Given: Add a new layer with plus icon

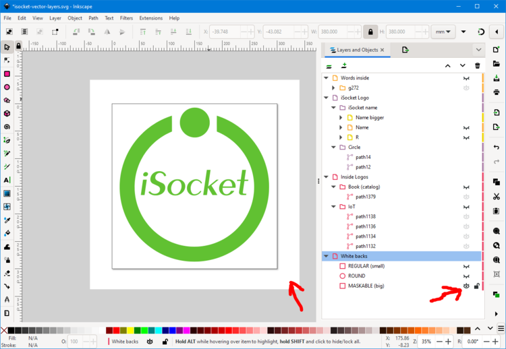Looking at the screenshot, I should (343, 66).
